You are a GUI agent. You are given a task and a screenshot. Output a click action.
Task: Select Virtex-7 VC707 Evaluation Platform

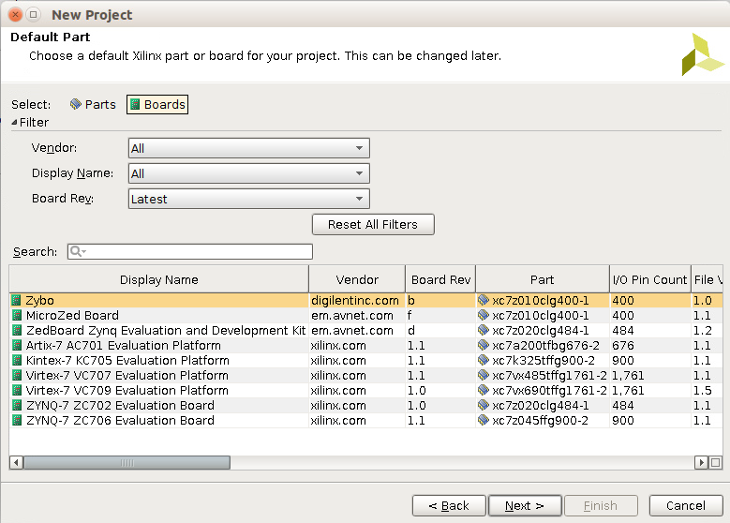click(x=365, y=375)
